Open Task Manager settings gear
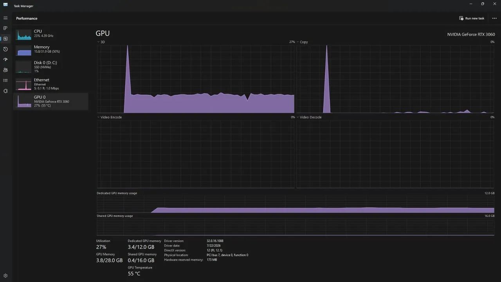501x282 pixels. pos(5,275)
